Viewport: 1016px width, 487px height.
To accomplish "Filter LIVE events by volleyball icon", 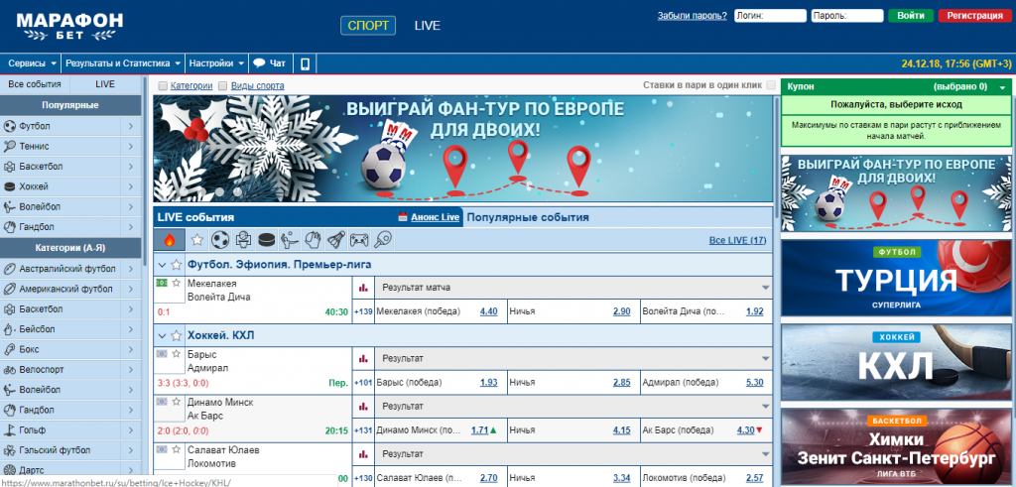I will tap(289, 240).
